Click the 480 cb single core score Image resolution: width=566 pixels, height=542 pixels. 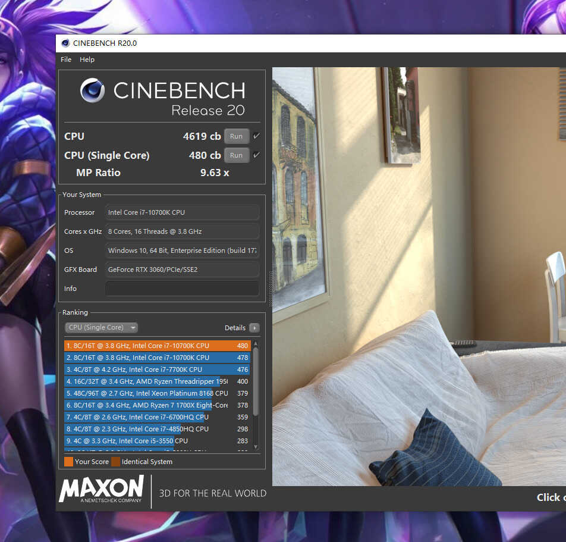point(205,155)
